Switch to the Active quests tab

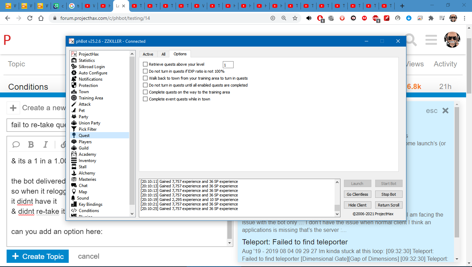[x=148, y=54]
